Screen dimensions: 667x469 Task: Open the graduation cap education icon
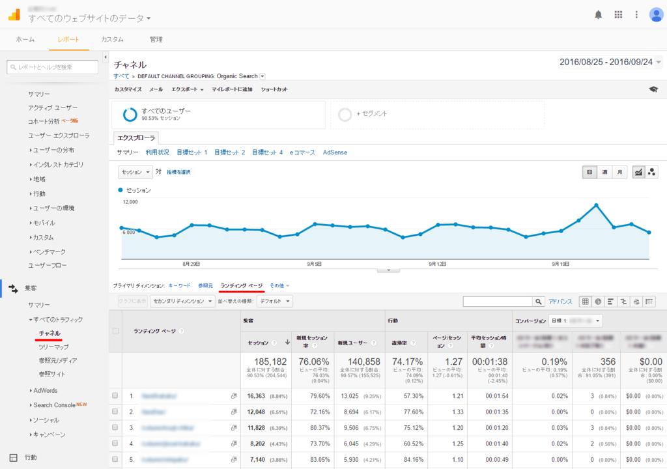[653, 89]
